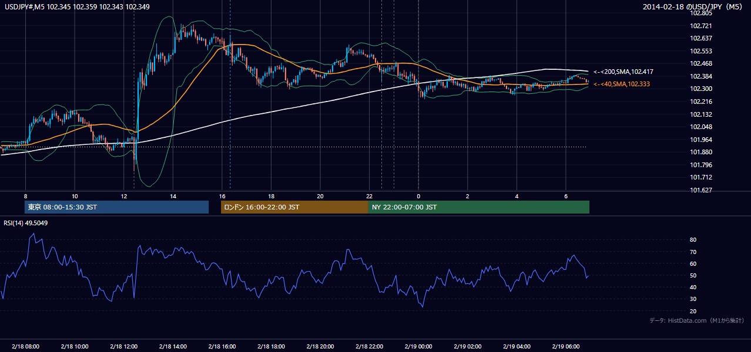Screen dimensions: 751x352
Task: Click the 2014-02-18 USD/JPY (M5) chart title
Action: 693,7
